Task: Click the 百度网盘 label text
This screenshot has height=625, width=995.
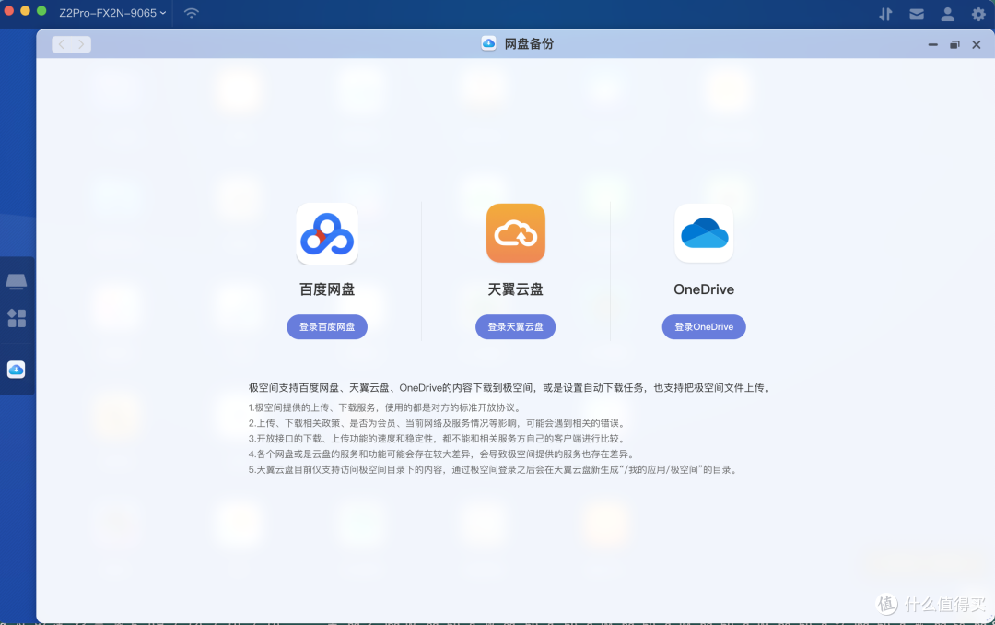Action: tap(327, 289)
